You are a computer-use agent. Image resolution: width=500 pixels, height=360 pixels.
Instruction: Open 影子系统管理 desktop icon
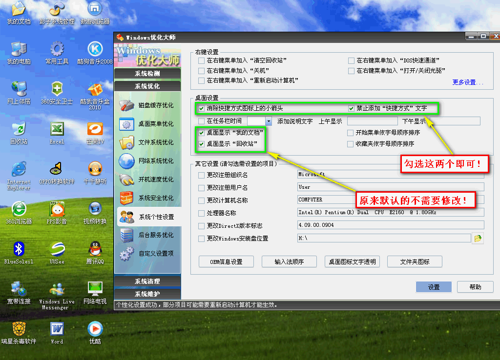coord(57,13)
